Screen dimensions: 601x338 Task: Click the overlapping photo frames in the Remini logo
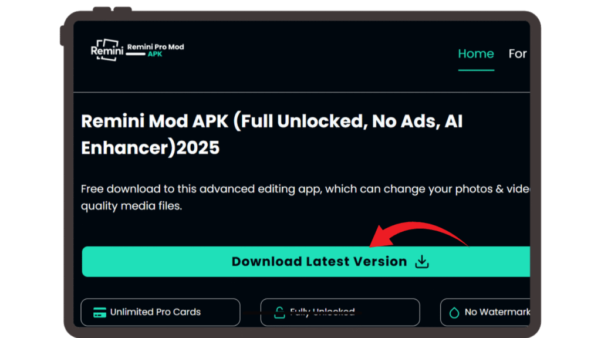pyautogui.click(x=106, y=50)
